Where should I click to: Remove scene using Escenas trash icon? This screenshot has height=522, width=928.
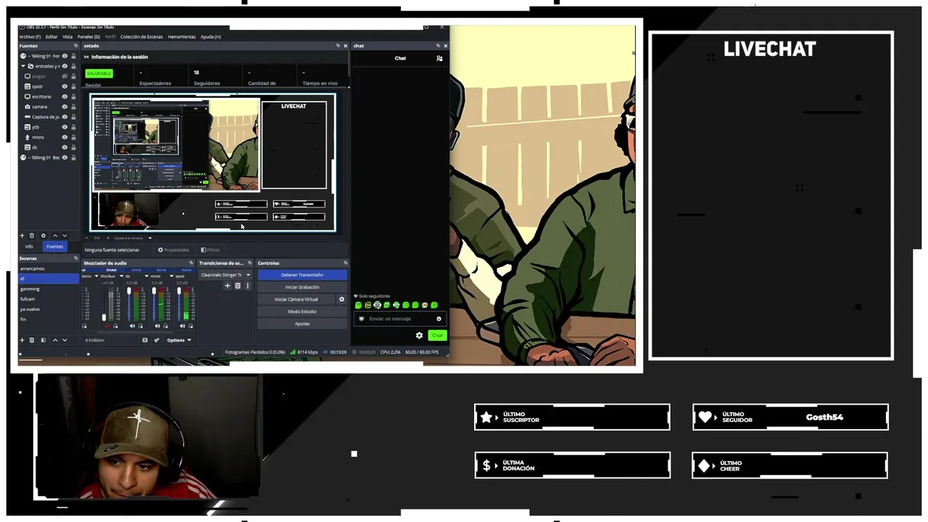(x=31, y=340)
